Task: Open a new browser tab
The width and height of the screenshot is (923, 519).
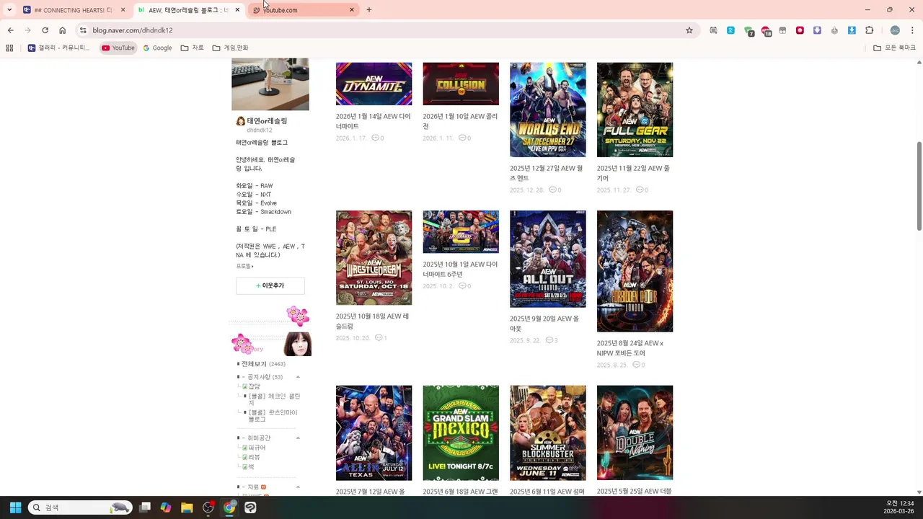Action: (x=369, y=10)
